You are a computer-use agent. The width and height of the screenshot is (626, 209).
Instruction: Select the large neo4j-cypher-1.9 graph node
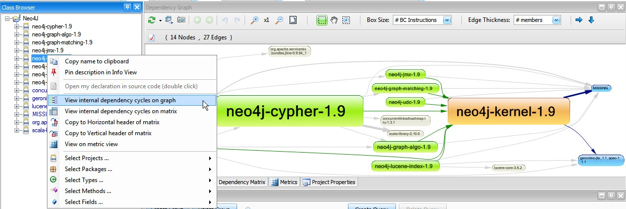(290, 111)
